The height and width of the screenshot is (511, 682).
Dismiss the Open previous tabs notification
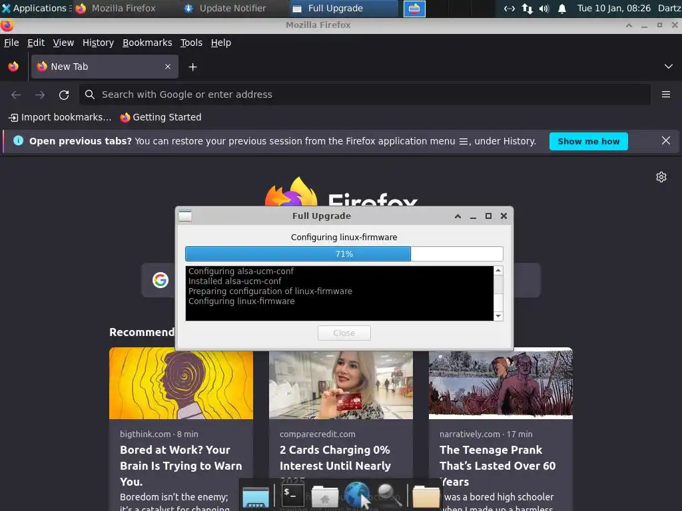pos(666,141)
